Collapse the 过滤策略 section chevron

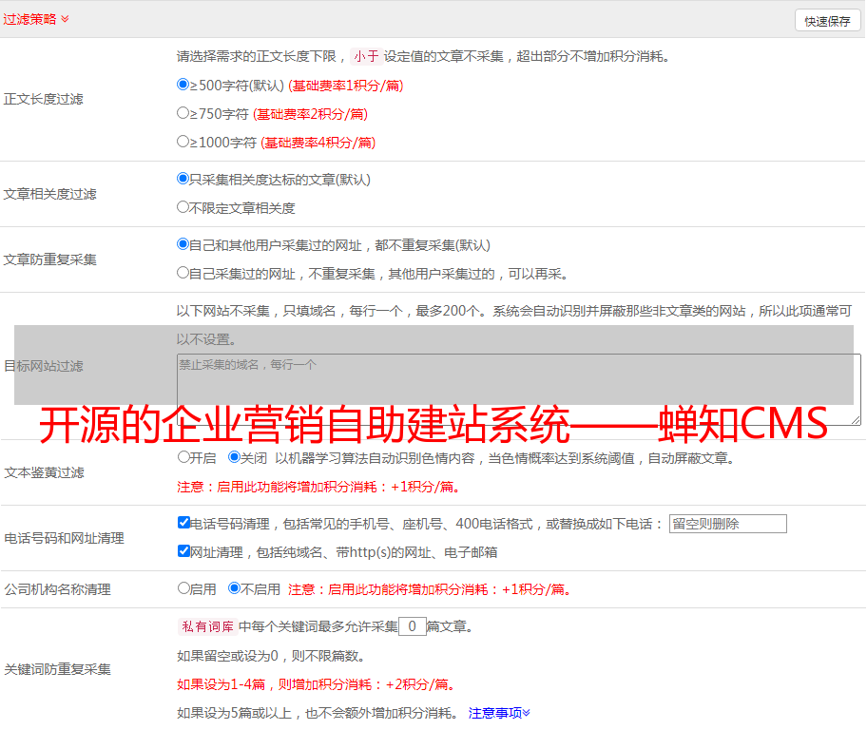(x=65, y=19)
